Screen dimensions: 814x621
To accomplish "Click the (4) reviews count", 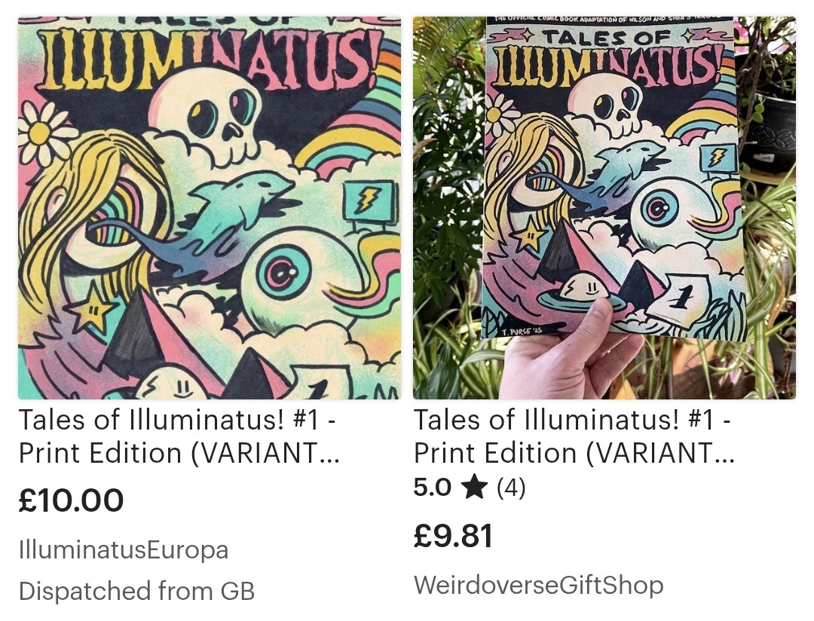I will tap(511, 488).
